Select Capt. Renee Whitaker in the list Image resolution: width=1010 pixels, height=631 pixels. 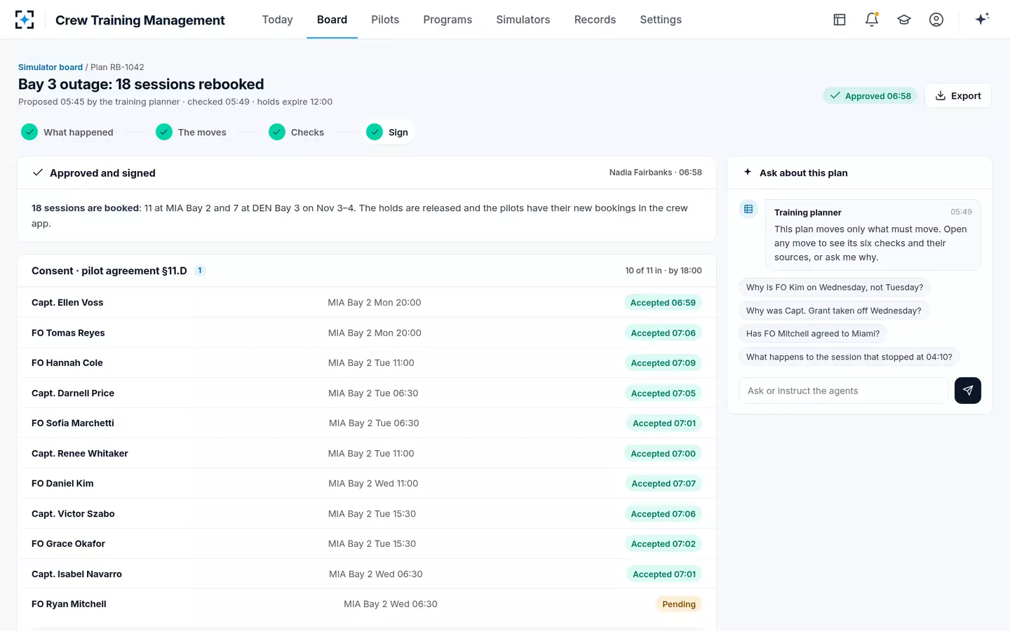coord(80,454)
